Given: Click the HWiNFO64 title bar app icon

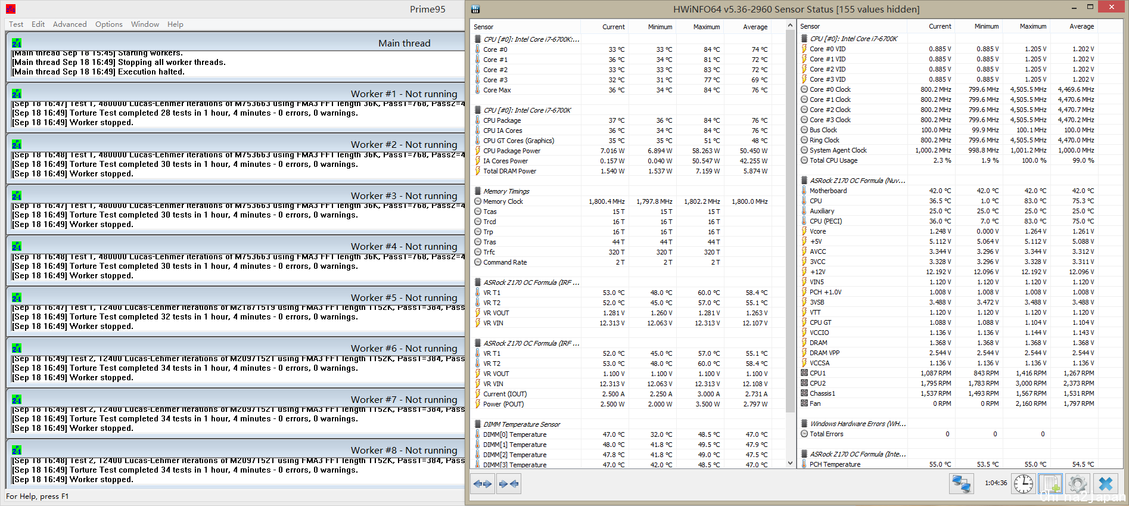Looking at the screenshot, I should point(475,9).
